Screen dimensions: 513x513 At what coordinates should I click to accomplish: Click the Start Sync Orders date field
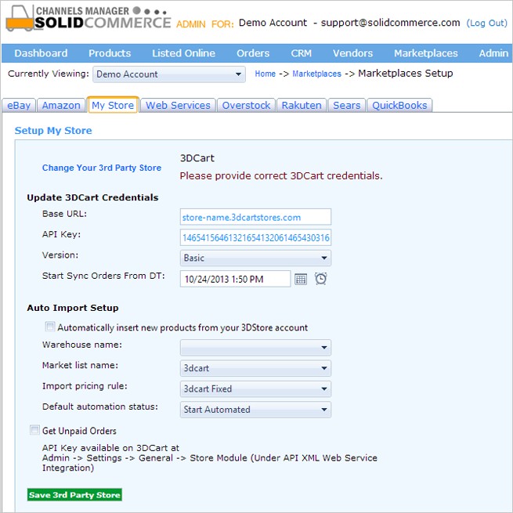point(235,279)
